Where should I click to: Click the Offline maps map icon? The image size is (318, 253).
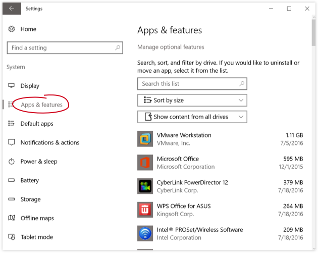(x=11, y=218)
